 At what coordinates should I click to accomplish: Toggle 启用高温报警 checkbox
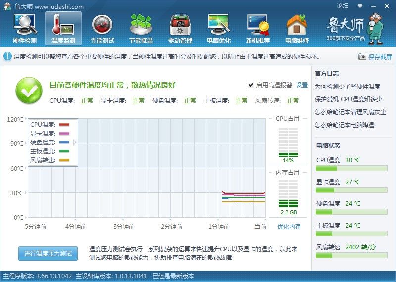point(251,85)
